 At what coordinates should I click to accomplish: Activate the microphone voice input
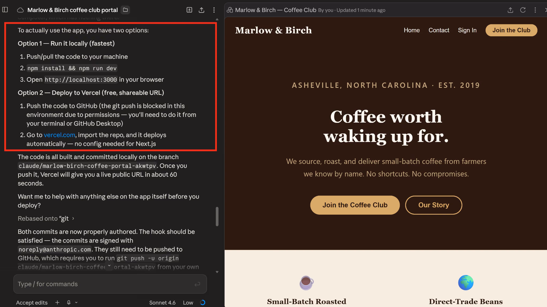[x=69, y=302]
